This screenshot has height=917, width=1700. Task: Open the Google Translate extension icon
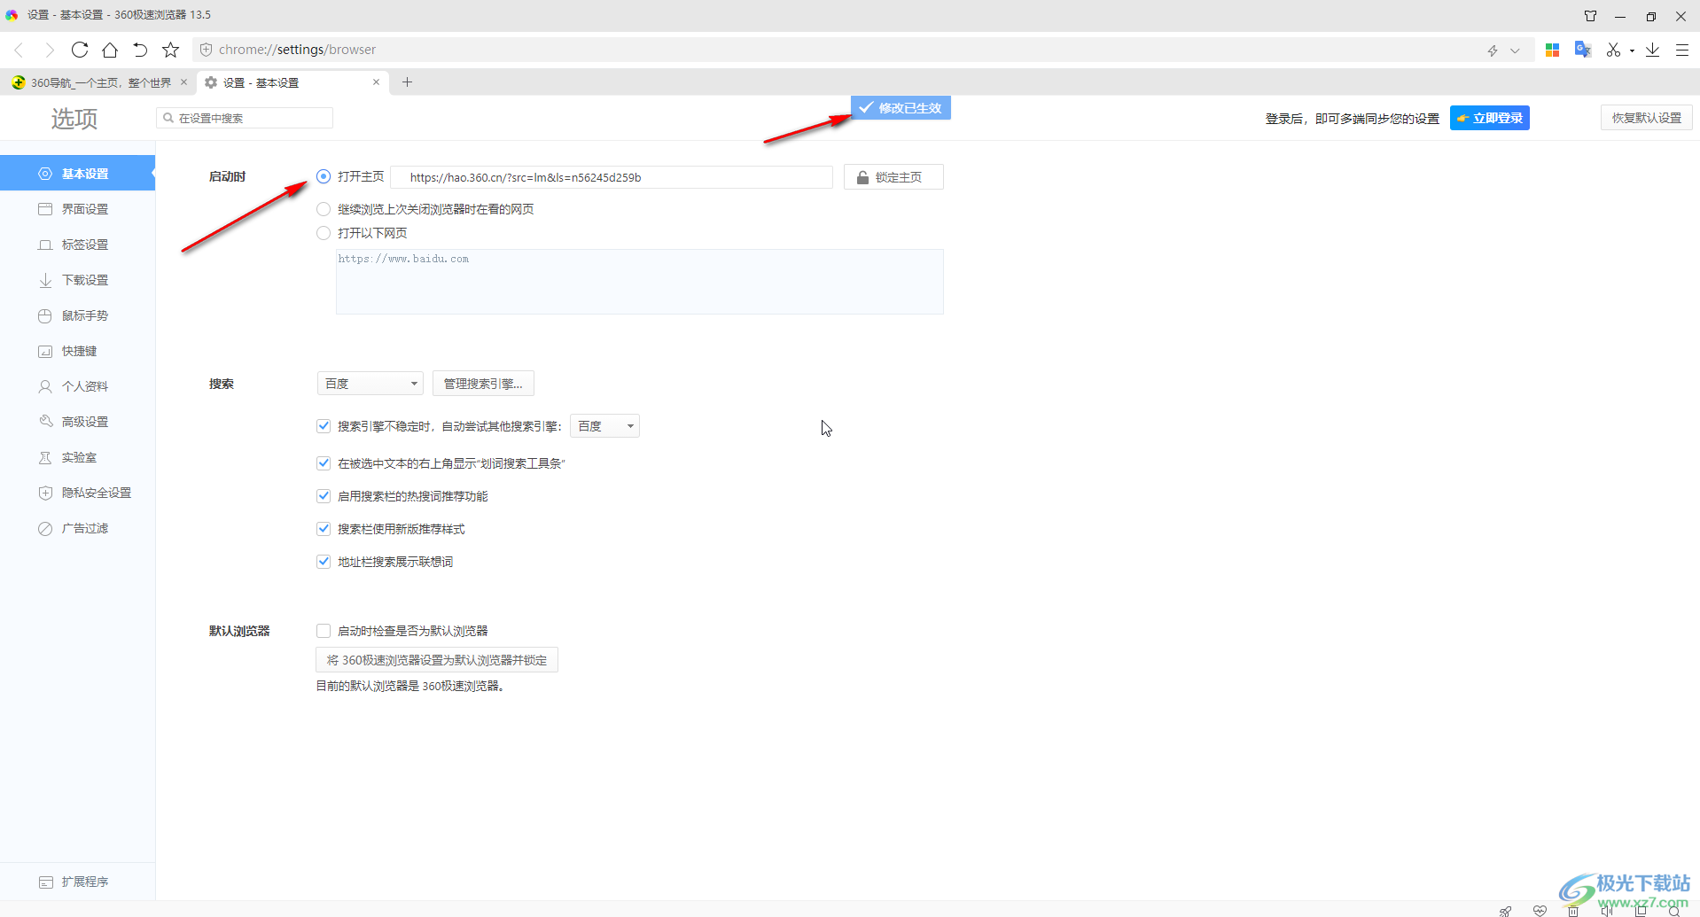[x=1582, y=50]
